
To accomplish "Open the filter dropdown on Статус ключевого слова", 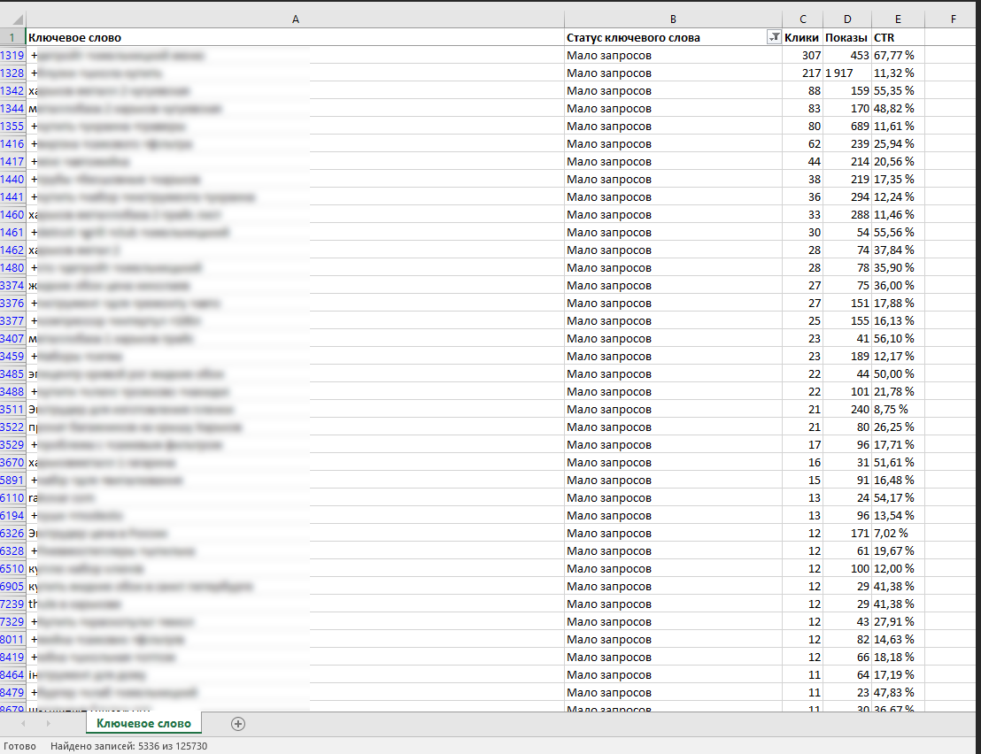I will pos(774,37).
